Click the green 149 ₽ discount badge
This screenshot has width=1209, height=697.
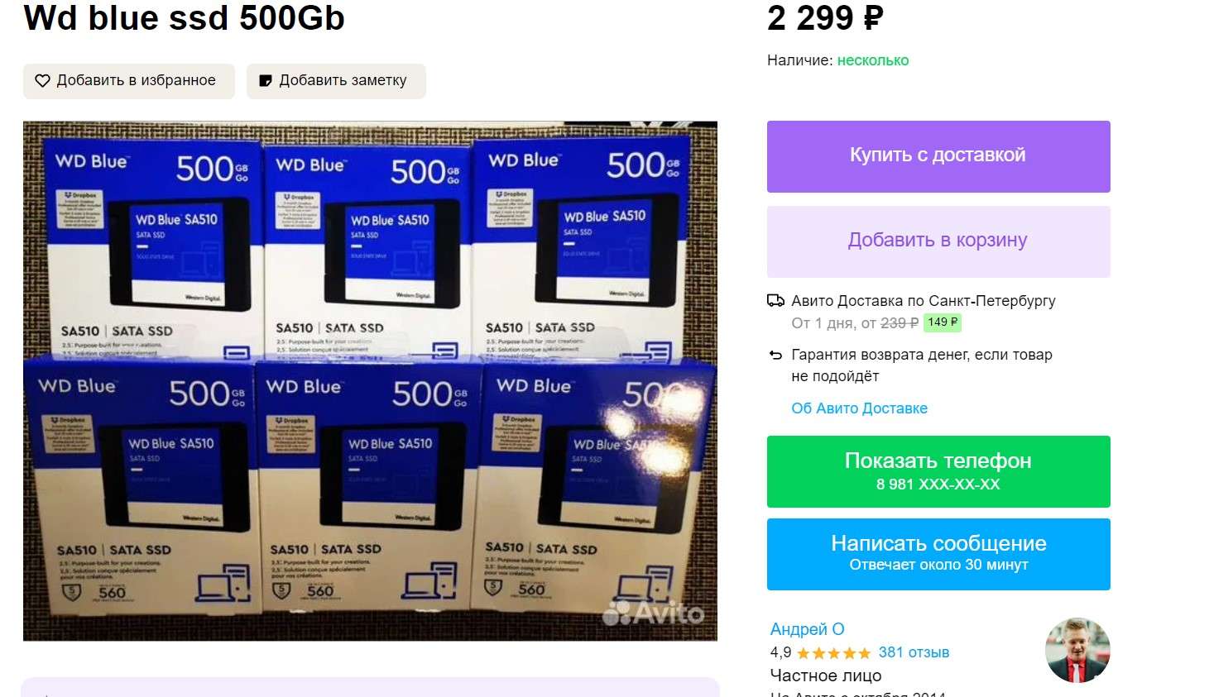[x=943, y=322]
